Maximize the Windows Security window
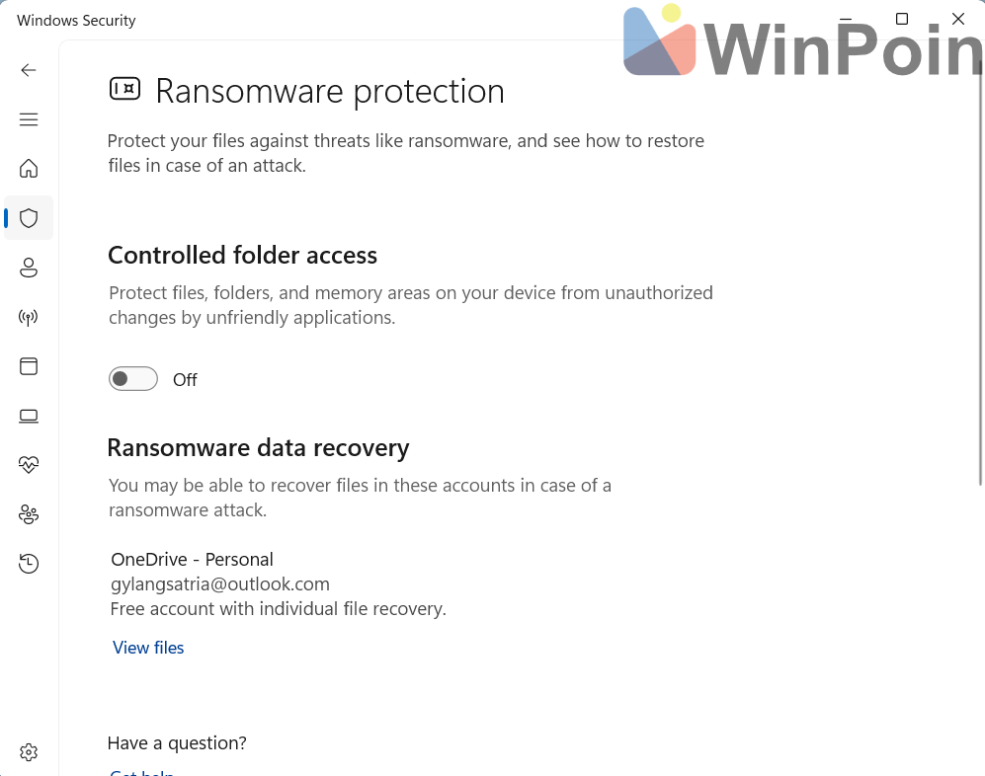The width and height of the screenshot is (985, 776). point(901,19)
